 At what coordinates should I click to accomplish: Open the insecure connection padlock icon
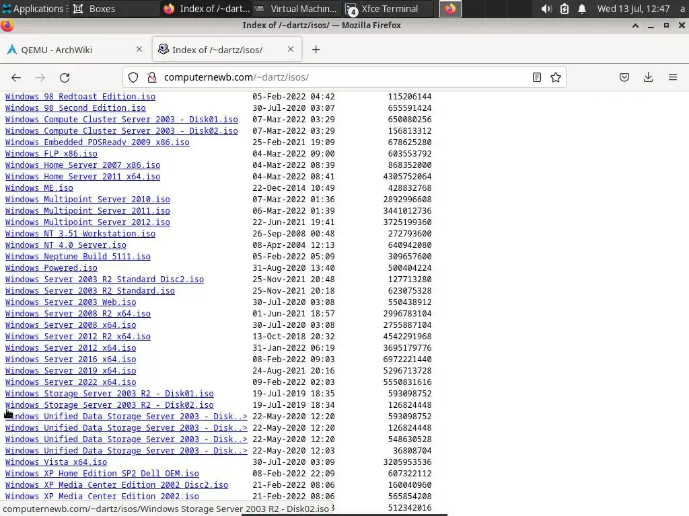152,78
